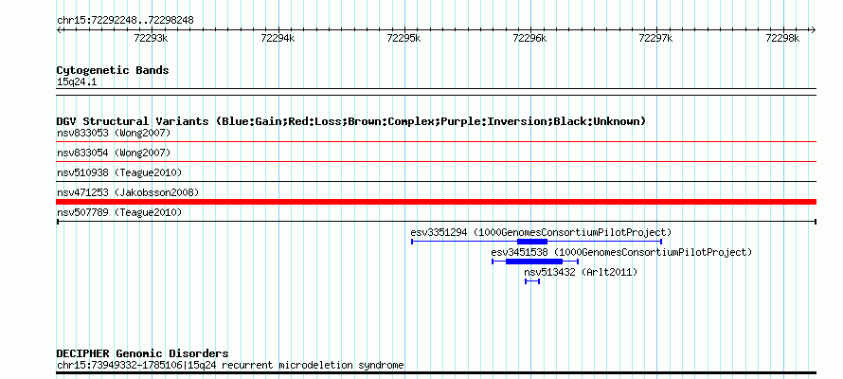Open variant nsv833053 (Wong2007) label
843x379 pixels.
click(114, 133)
